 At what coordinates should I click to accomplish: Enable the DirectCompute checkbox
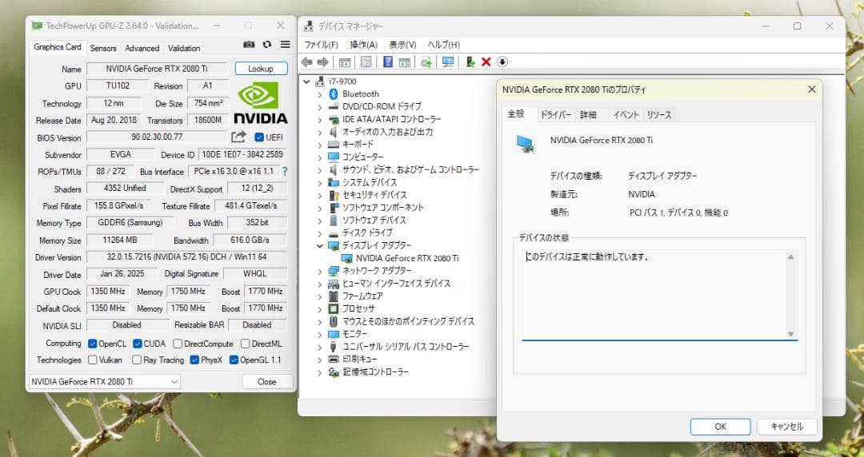pyautogui.click(x=178, y=344)
